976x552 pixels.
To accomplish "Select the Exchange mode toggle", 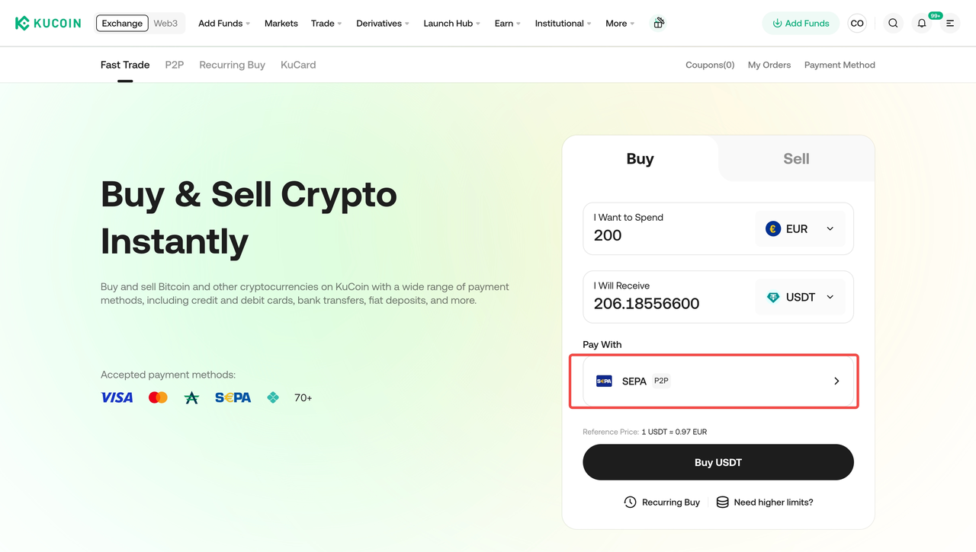I will click(122, 23).
